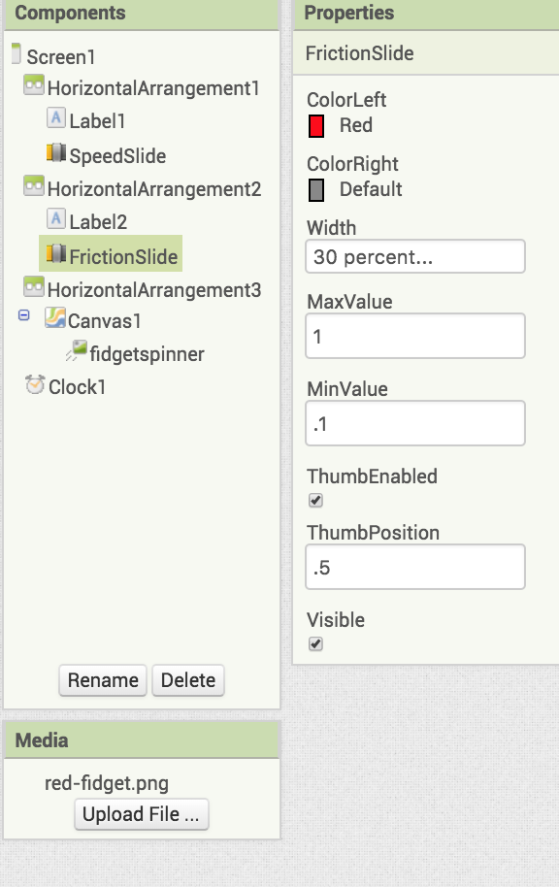
Task: Click the Screen1 phone icon
Action: [x=16, y=53]
